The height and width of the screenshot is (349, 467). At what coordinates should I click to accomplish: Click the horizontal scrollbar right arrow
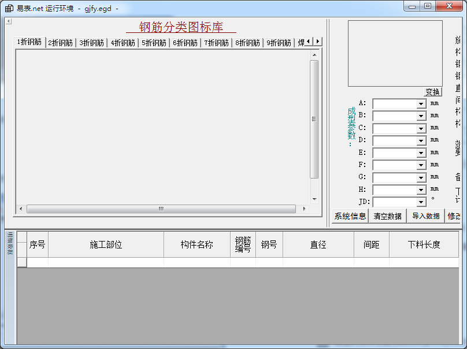[304, 209]
